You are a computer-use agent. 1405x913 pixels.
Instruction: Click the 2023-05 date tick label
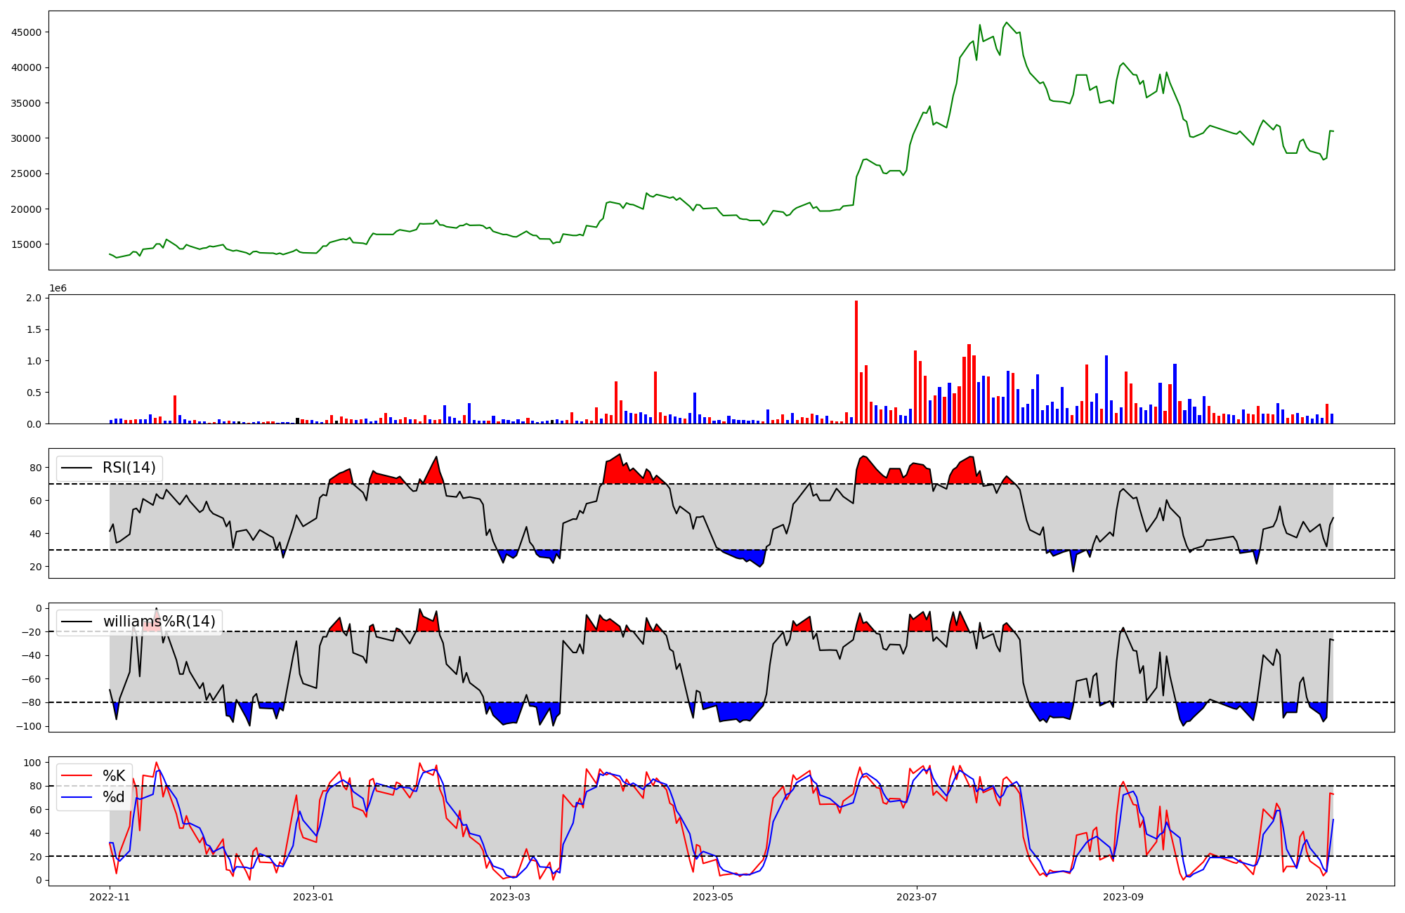pos(713,897)
